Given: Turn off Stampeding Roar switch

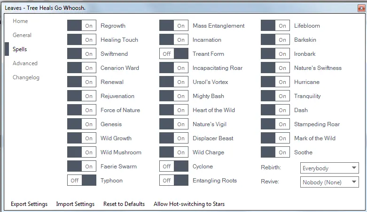Looking at the screenshot, I should coord(275,124).
